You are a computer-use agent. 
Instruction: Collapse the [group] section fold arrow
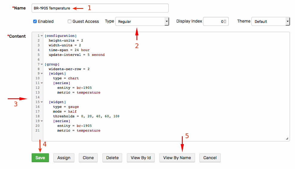click(42, 64)
